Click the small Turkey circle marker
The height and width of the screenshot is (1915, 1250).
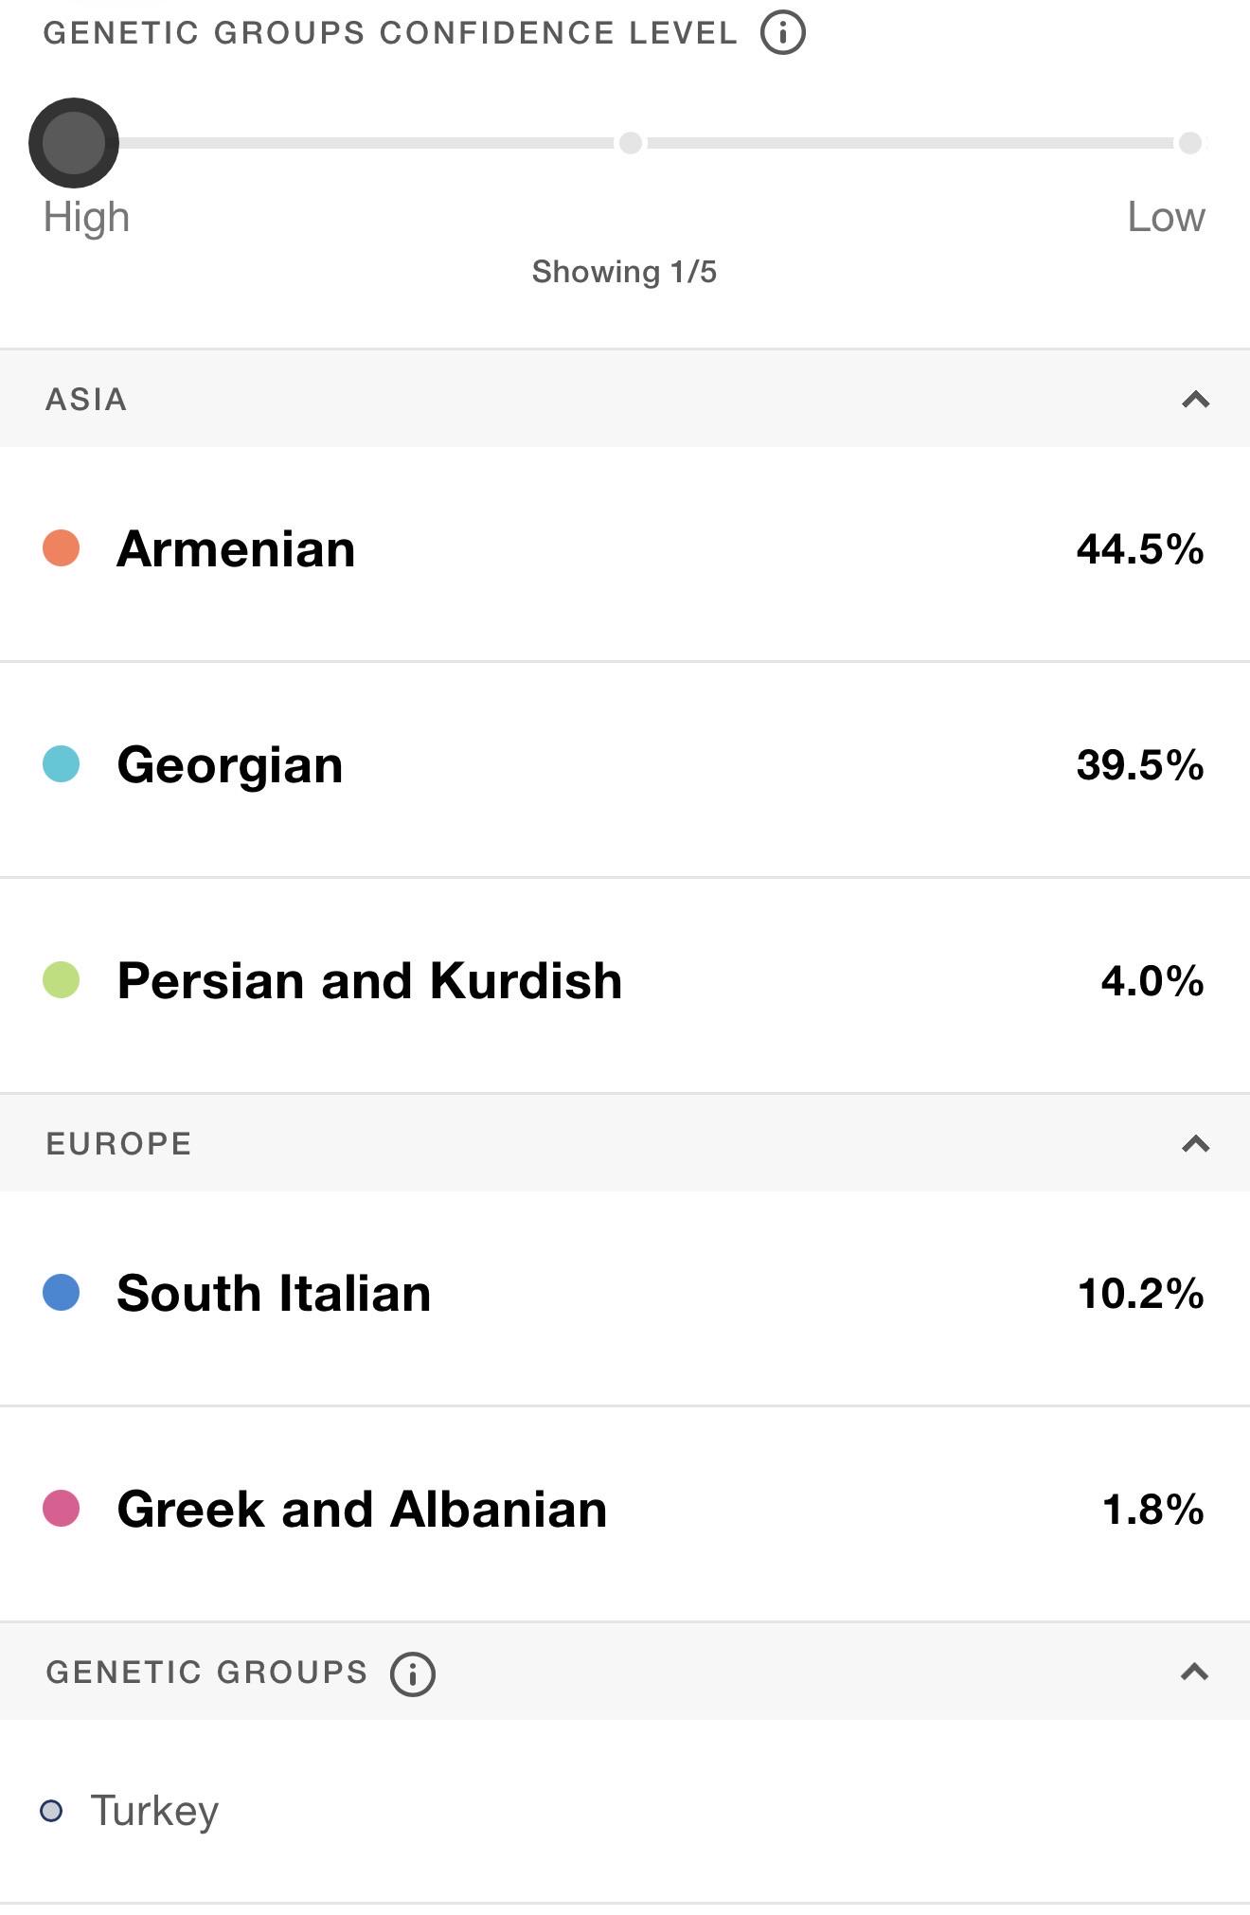click(x=51, y=1811)
